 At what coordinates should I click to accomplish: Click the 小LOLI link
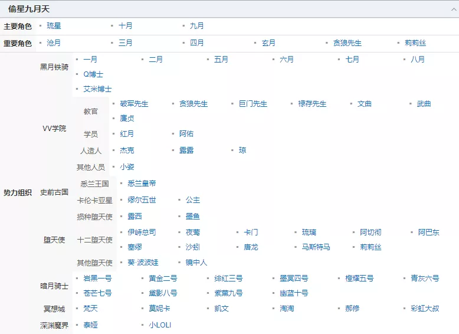(160, 325)
